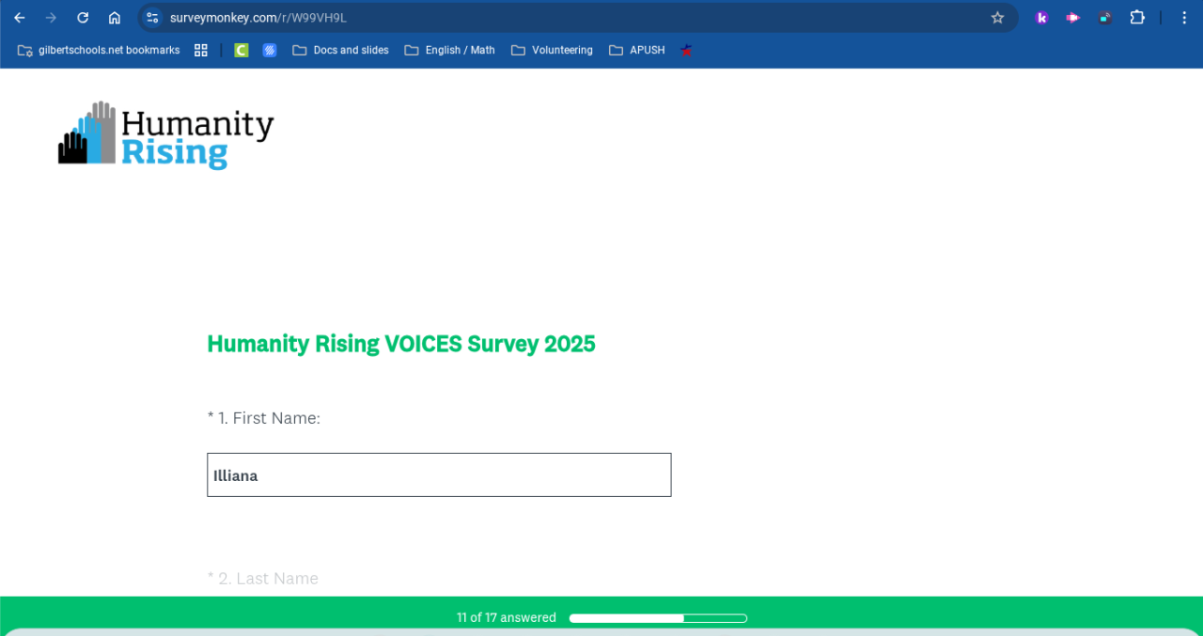Image resolution: width=1203 pixels, height=636 pixels.
Task: Open the Chrome three-dot menu
Action: (x=1184, y=18)
